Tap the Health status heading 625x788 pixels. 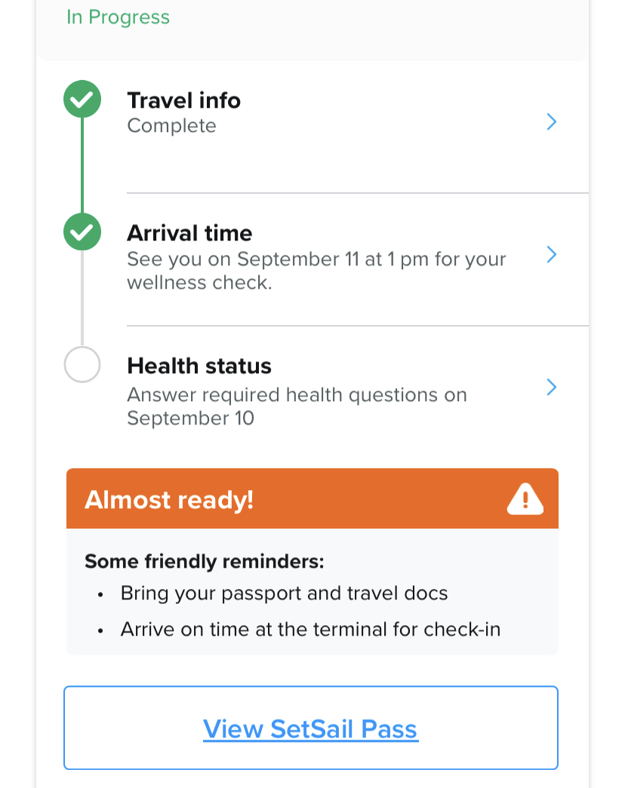point(199,366)
